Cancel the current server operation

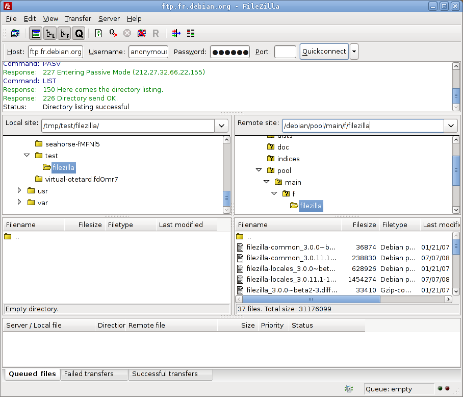coord(127,34)
